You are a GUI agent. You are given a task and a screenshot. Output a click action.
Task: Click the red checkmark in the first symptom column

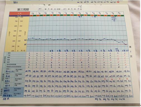[29, 60]
